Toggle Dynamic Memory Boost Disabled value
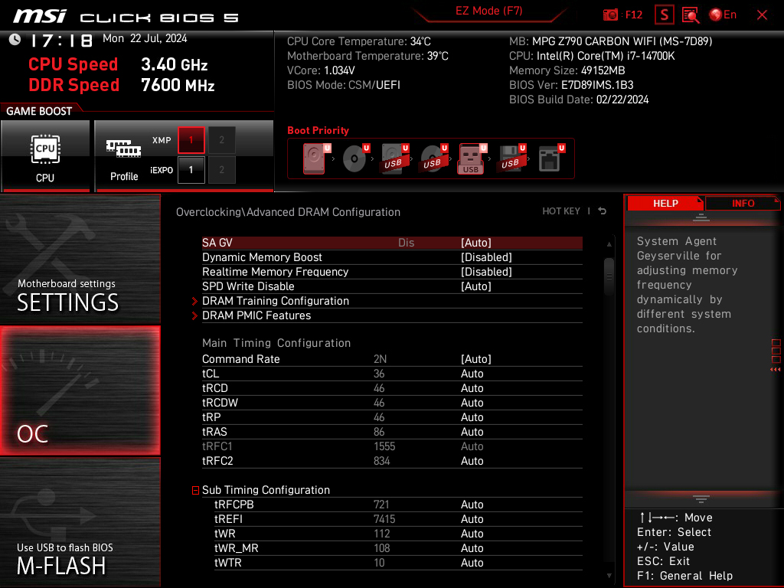Screen dimensions: 784x588 pyautogui.click(x=486, y=257)
